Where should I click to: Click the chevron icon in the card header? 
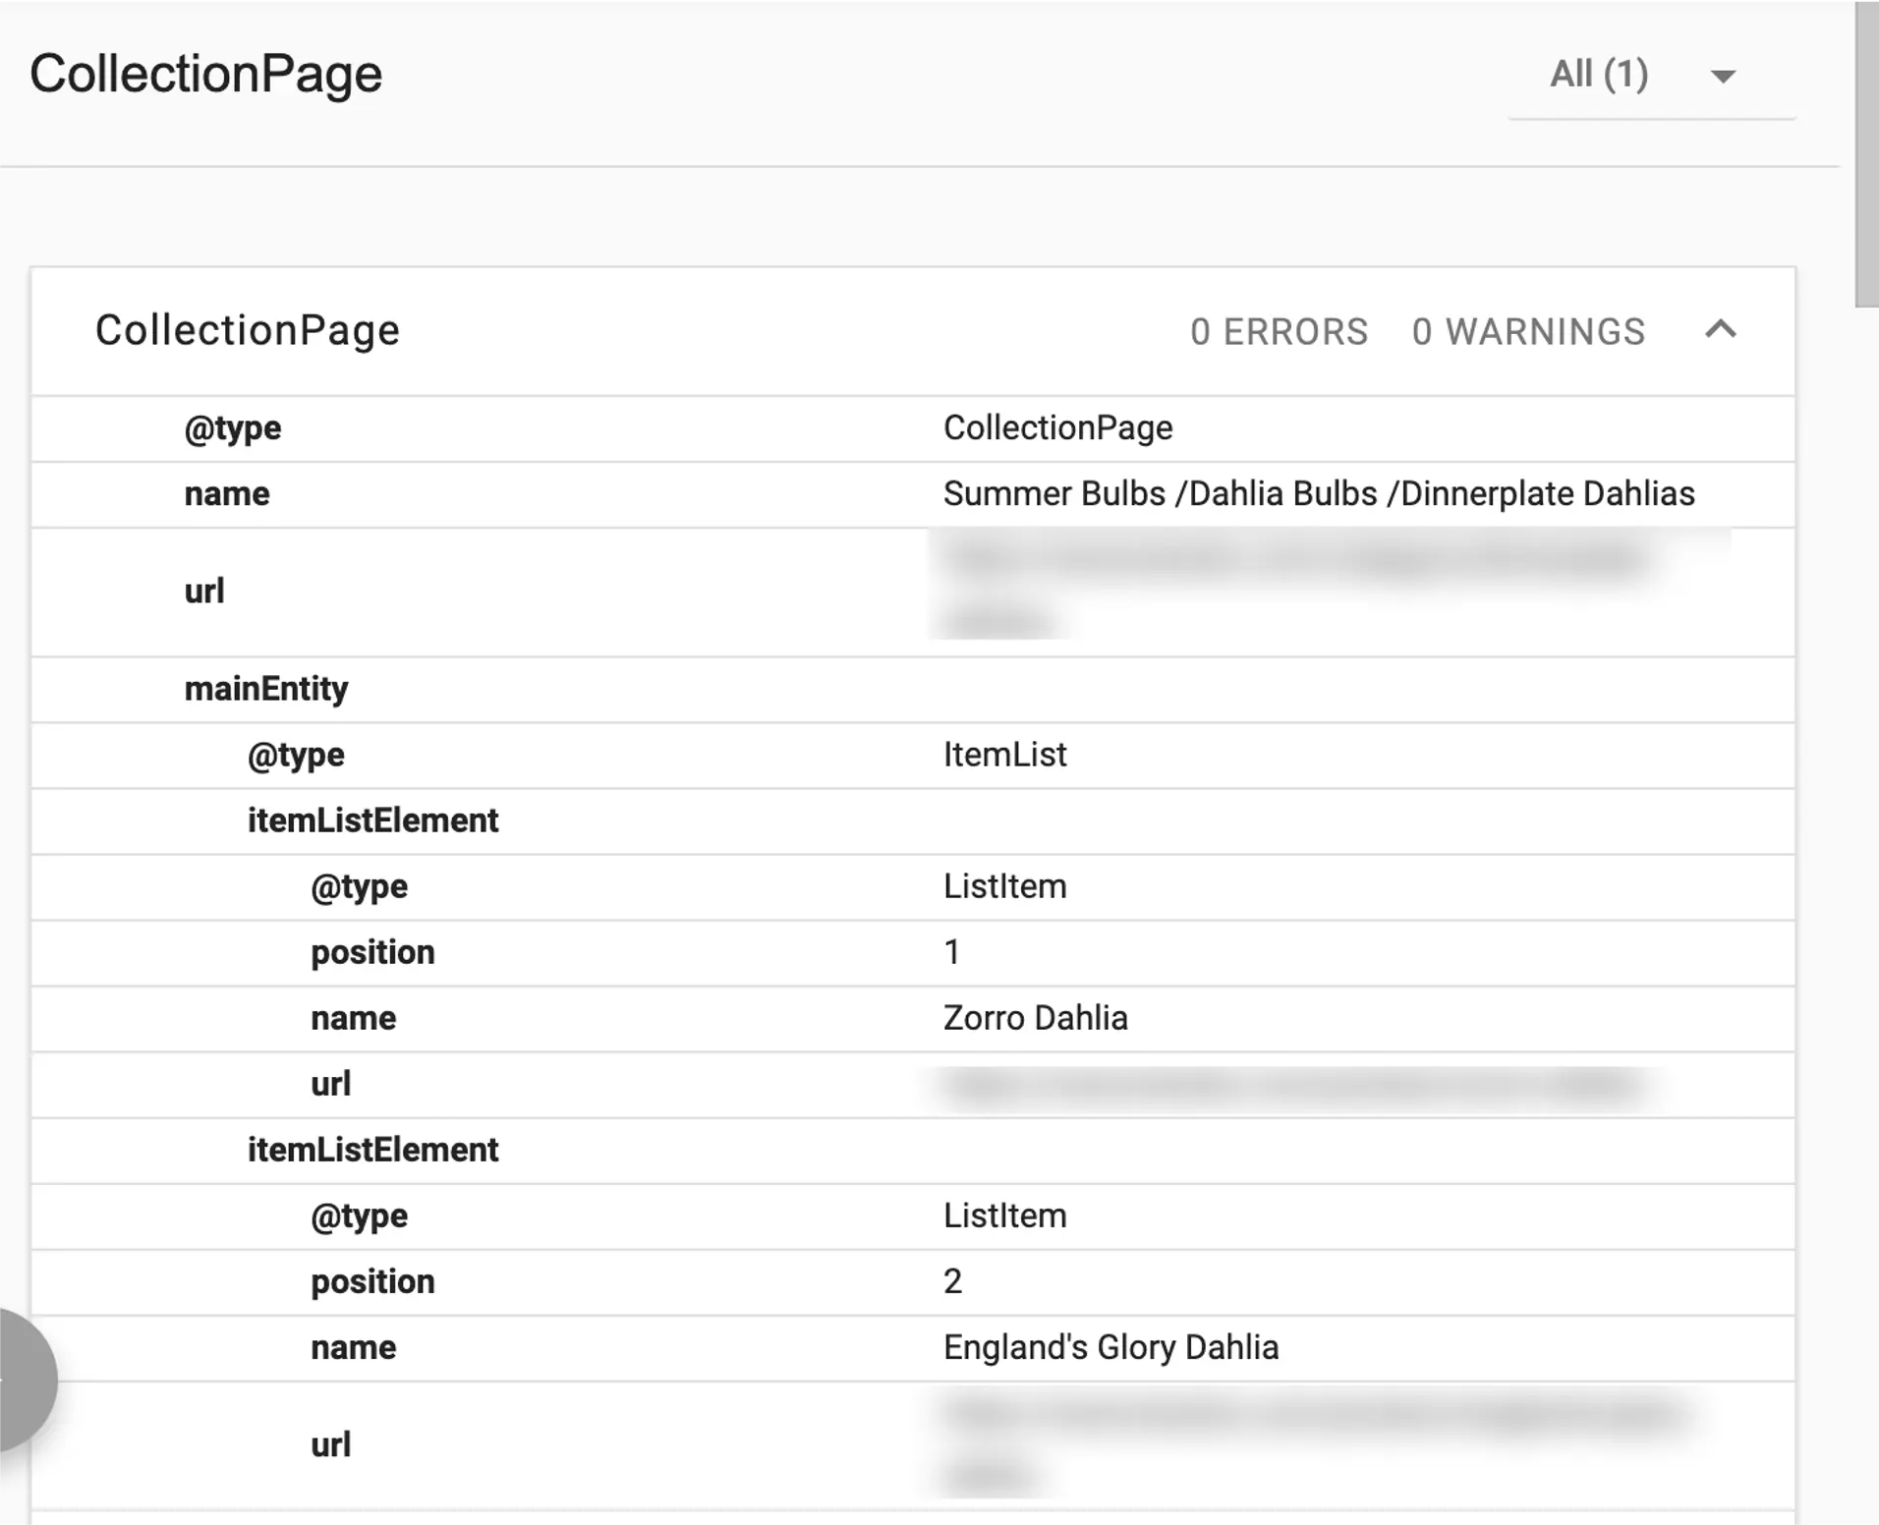click(1719, 331)
